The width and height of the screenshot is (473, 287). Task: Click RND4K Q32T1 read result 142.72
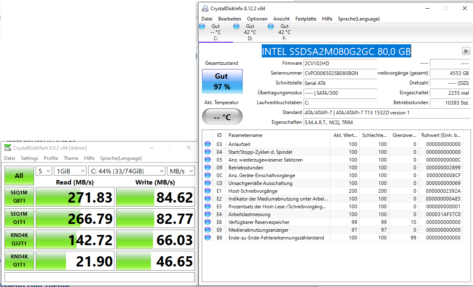pos(75,239)
